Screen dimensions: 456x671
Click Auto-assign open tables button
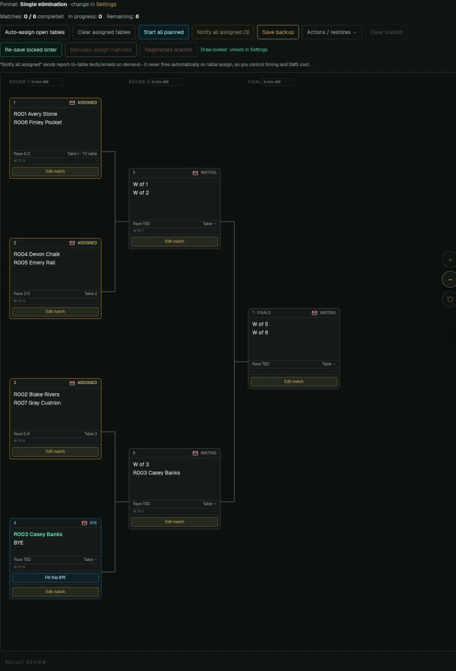click(35, 32)
